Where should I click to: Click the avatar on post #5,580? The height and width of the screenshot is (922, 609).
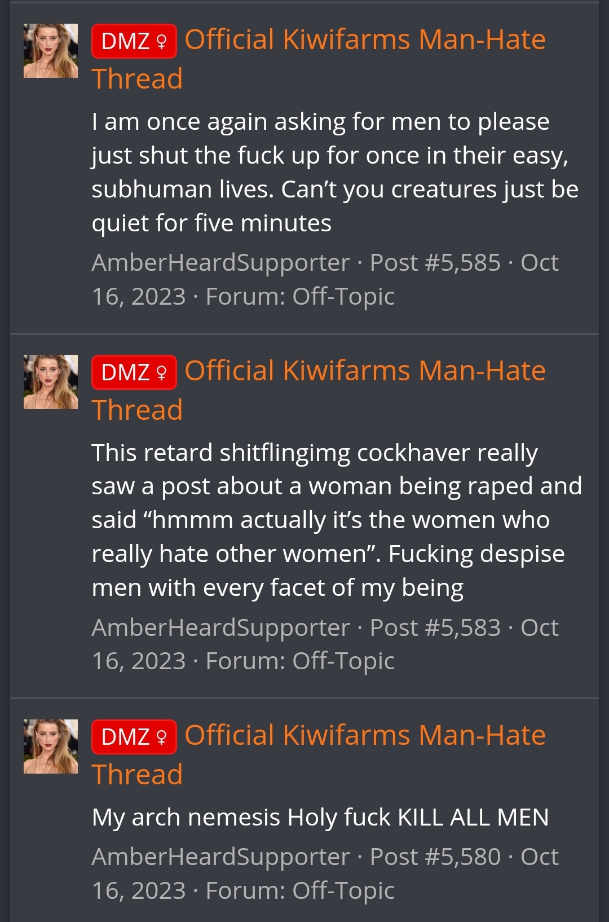(51, 747)
